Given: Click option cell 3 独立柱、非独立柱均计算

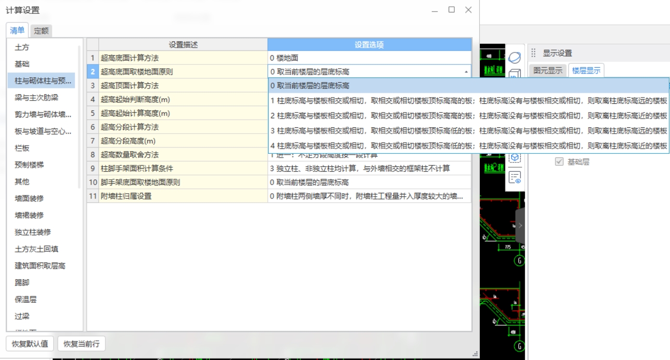Looking at the screenshot, I should 370,168.
